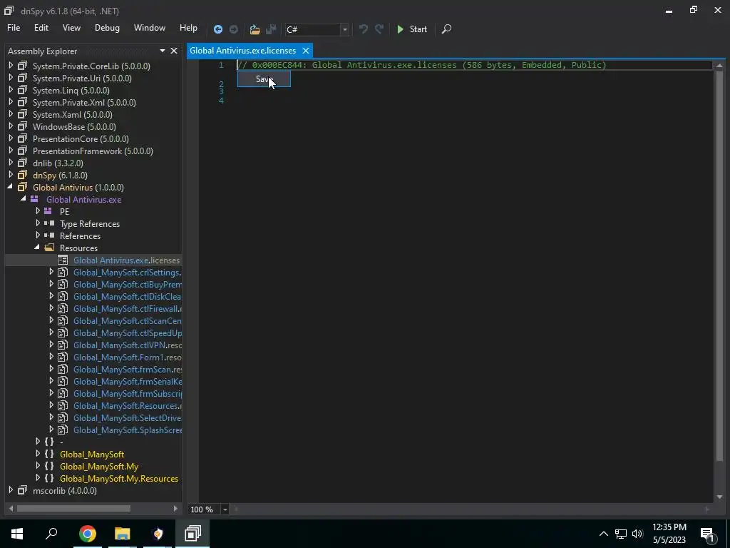Select the dnSpy (6.1.8.0) assembly icon

(x=22, y=175)
